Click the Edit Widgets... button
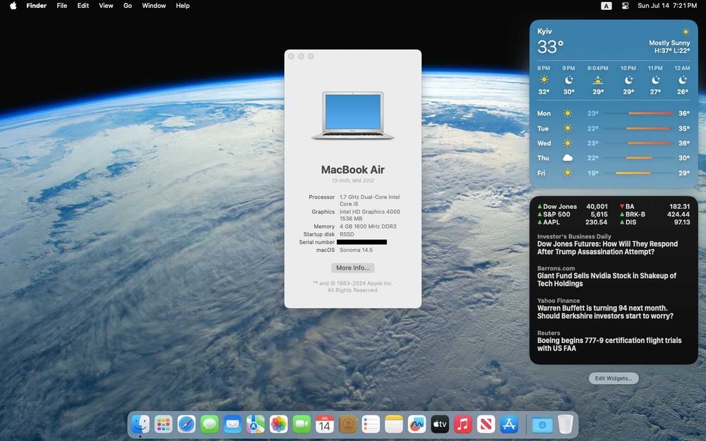 click(614, 378)
